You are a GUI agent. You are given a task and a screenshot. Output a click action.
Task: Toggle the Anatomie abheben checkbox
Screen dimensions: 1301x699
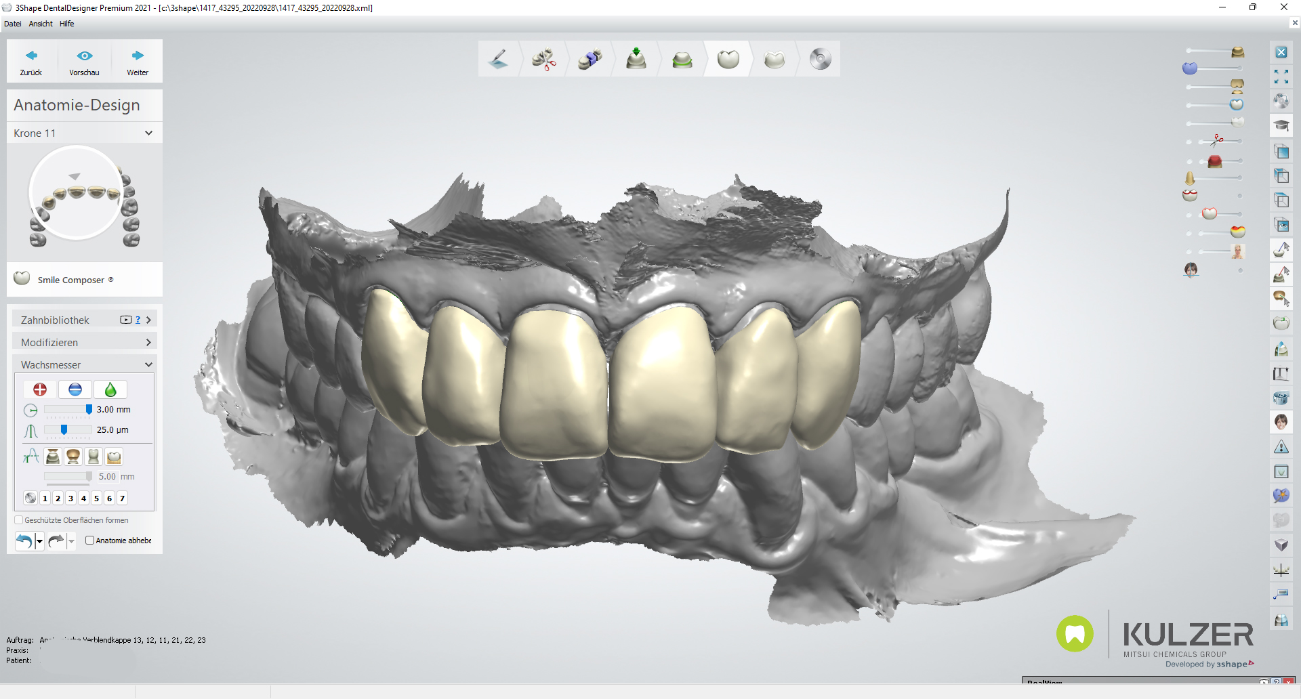tap(89, 541)
